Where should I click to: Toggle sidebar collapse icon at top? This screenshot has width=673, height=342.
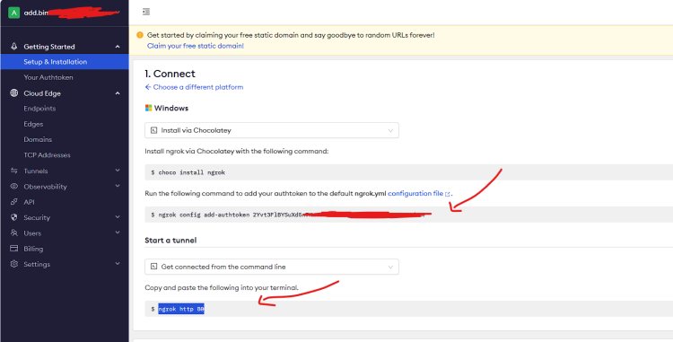click(x=146, y=12)
